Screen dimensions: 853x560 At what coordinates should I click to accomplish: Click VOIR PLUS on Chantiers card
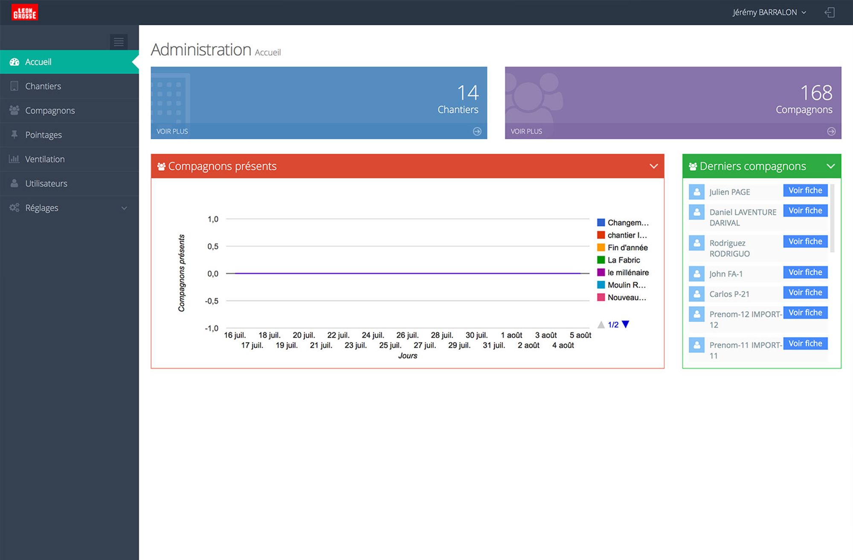click(172, 131)
